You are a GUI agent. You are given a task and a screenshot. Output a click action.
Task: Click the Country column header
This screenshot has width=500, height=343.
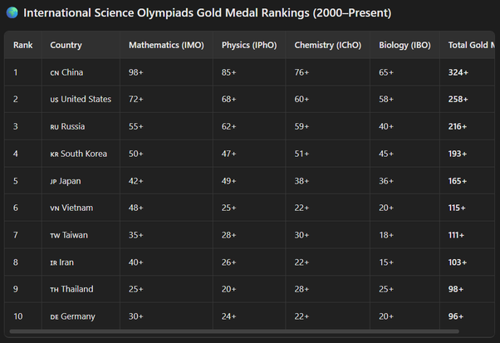click(66, 45)
